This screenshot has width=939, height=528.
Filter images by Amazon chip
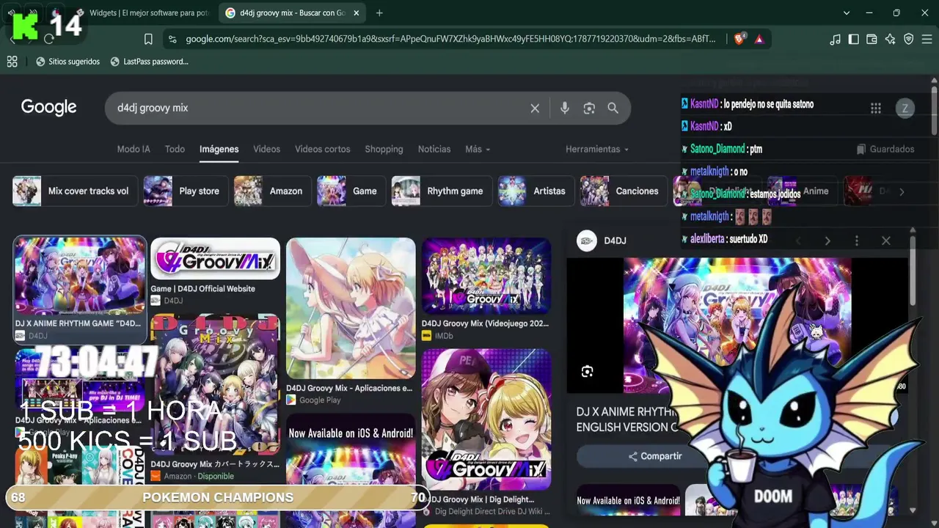click(271, 191)
